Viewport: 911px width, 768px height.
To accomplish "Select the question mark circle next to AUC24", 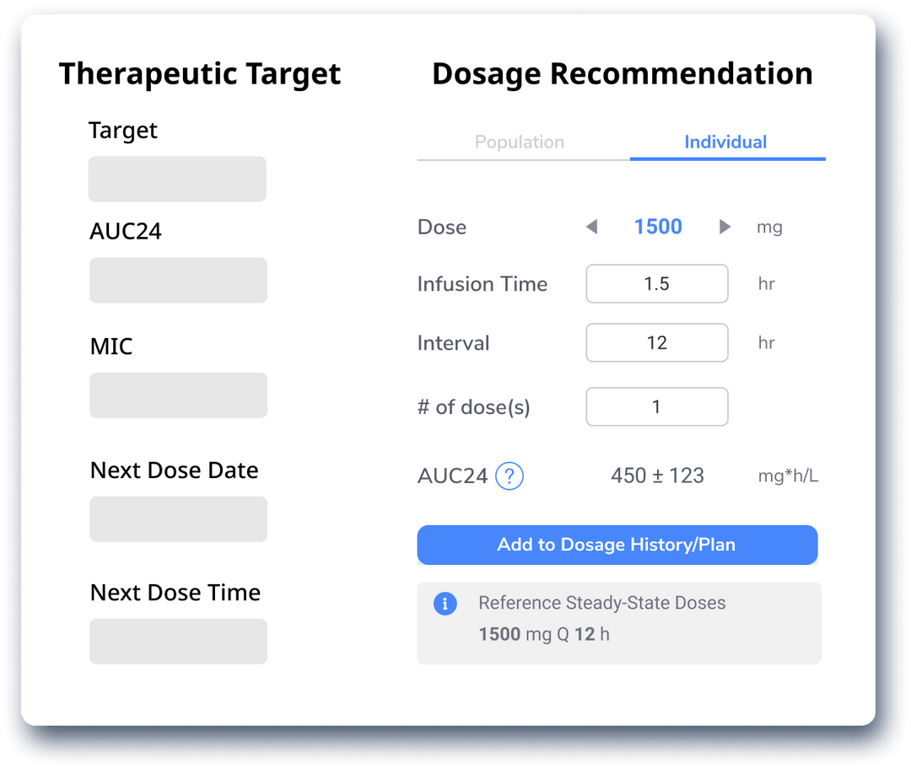I will pos(509,475).
